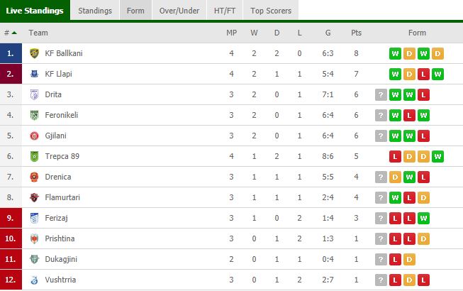
Task: Sort standings by MP column header
Action: click(231, 33)
